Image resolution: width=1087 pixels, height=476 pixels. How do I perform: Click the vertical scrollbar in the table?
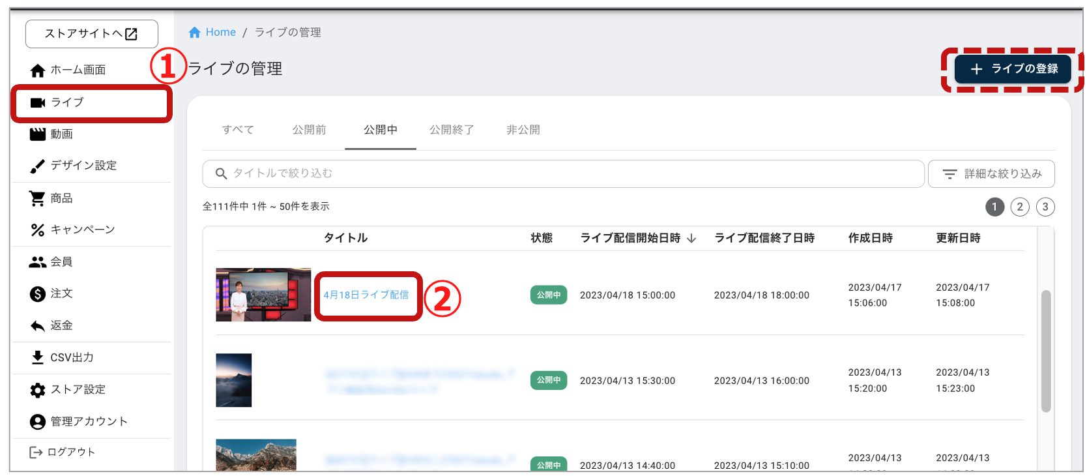1045,351
